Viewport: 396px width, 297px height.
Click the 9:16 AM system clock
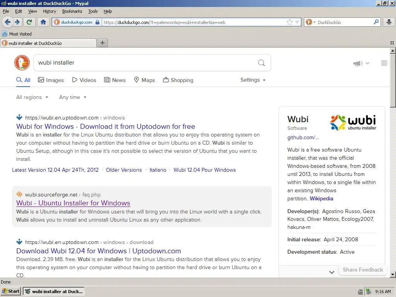383,292
